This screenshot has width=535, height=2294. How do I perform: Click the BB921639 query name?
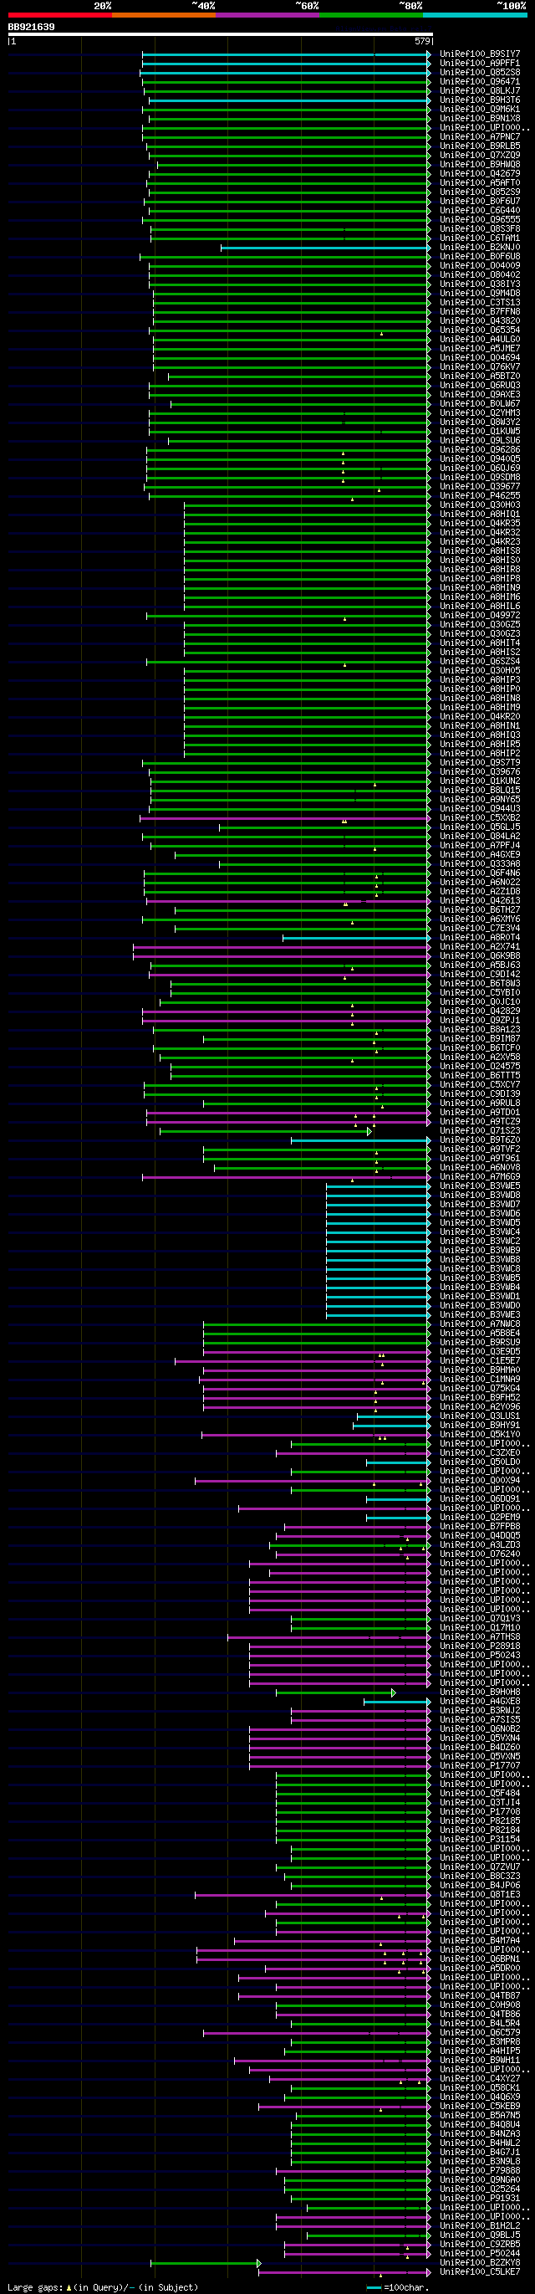31,28
